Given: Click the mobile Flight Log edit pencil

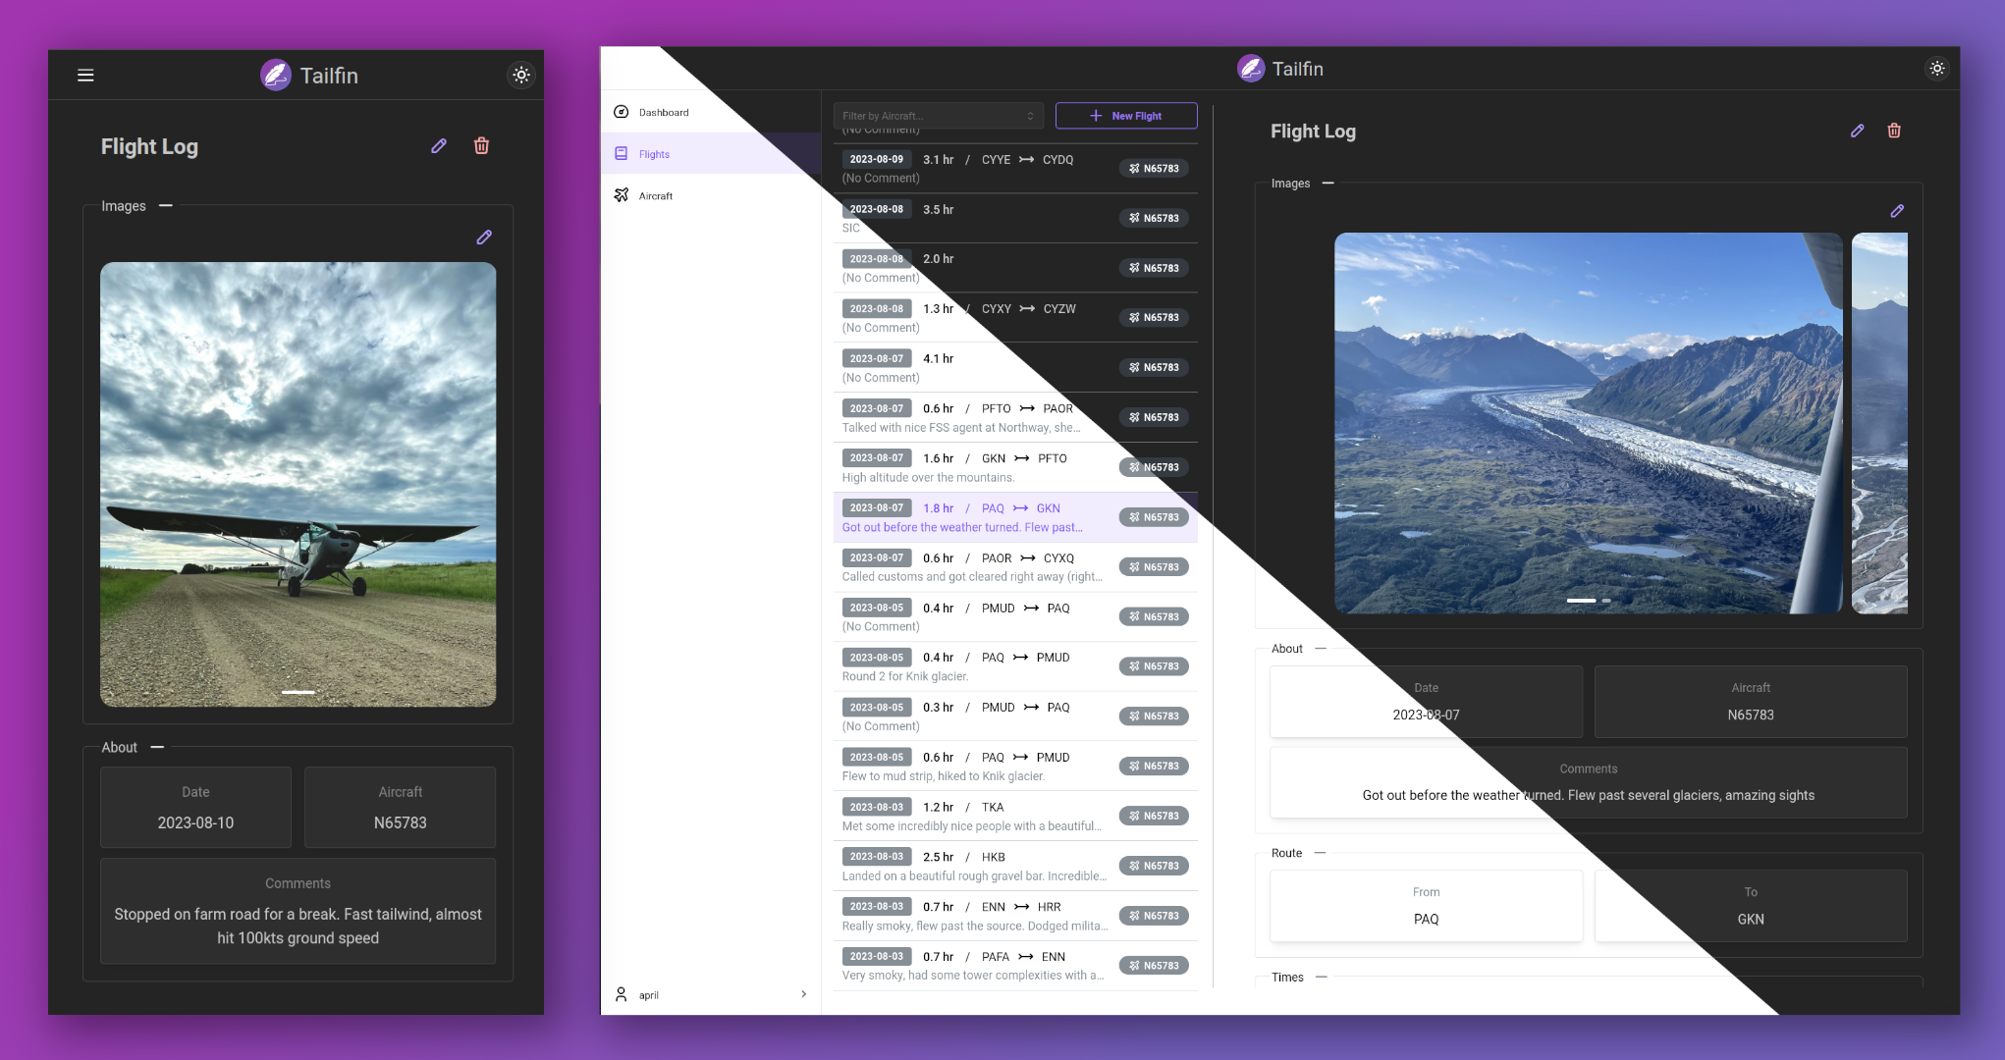Looking at the screenshot, I should pos(439,146).
